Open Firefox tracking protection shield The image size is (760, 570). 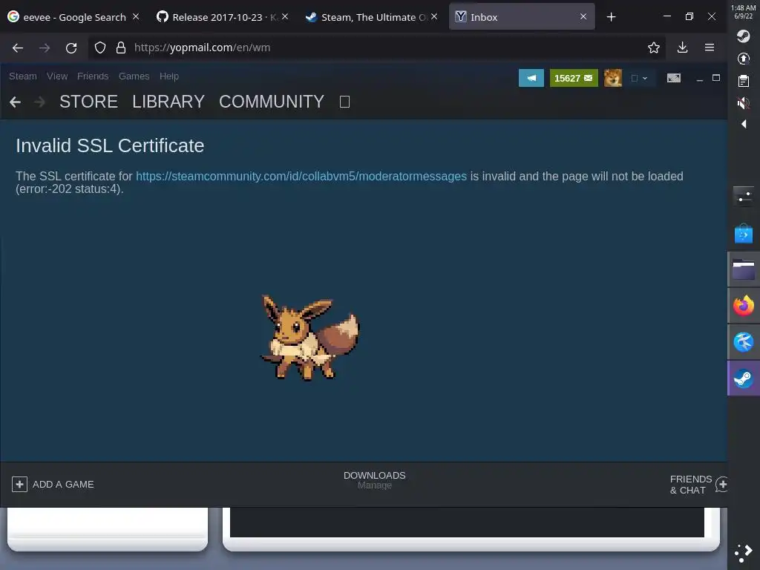click(x=100, y=47)
